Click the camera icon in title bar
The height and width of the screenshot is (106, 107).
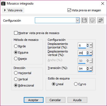(3, 4)
